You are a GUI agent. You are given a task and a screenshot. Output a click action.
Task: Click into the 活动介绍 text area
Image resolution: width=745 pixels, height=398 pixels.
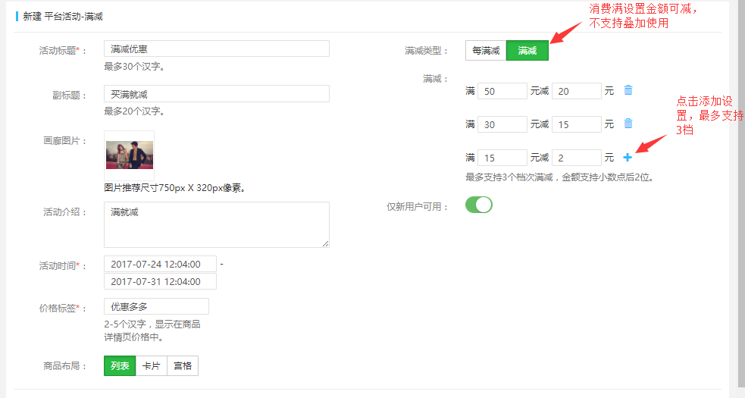coord(217,224)
